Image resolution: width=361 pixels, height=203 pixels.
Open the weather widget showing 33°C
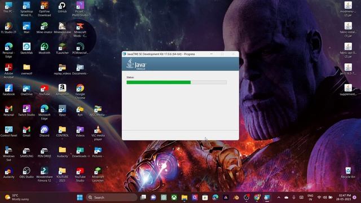click(x=17, y=197)
